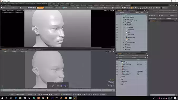Click the current frame input field
This screenshot has height=100, width=178.
pos(45,94)
